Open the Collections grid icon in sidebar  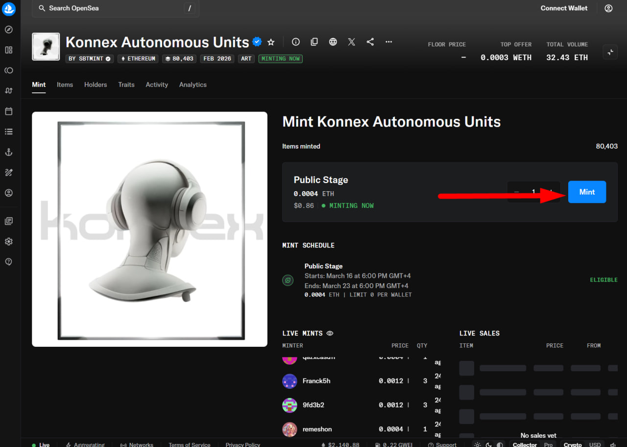(x=9, y=50)
